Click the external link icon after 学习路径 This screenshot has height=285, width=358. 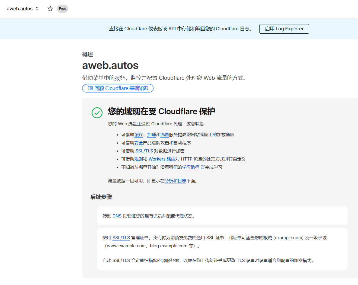[x=203, y=167]
